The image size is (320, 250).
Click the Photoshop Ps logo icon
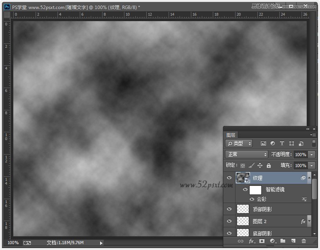coord(7,7)
